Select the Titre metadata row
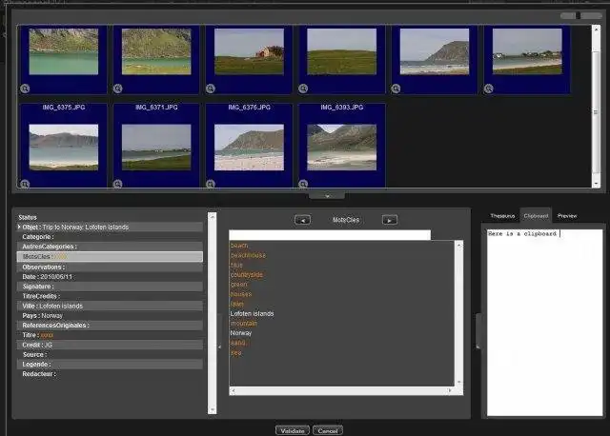 tap(110, 335)
